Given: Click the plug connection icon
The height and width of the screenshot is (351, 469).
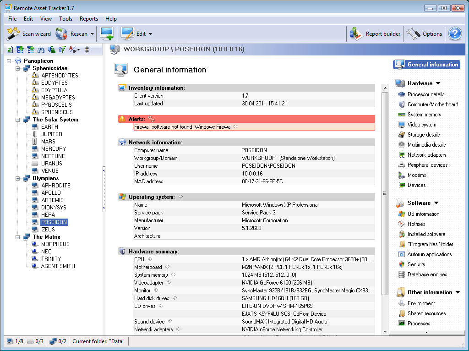Looking at the screenshot, I should click(87, 49).
